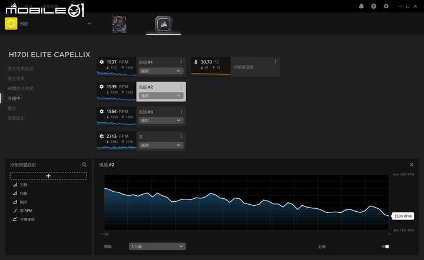Select 冷卻中 sidebar item
Viewport: 424px width, 260px height.
click(14, 98)
